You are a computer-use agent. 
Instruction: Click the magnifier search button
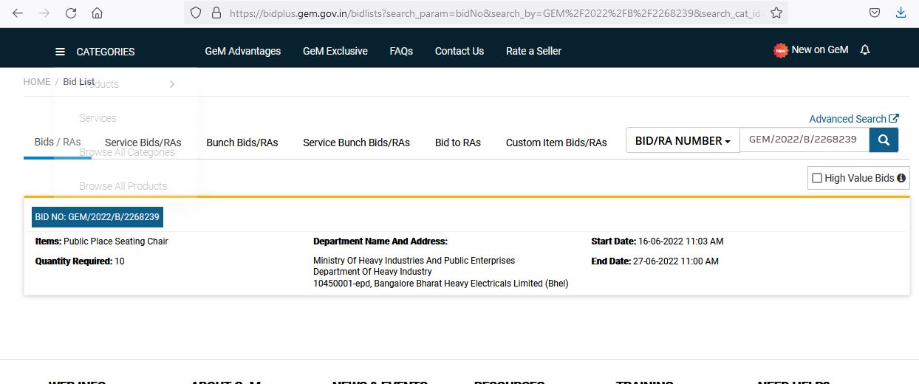[884, 140]
